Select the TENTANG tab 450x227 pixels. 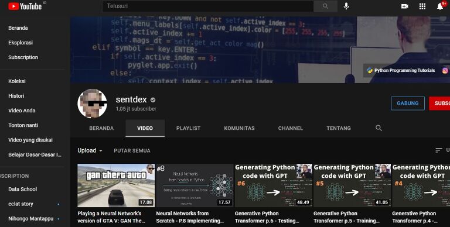[x=339, y=128]
